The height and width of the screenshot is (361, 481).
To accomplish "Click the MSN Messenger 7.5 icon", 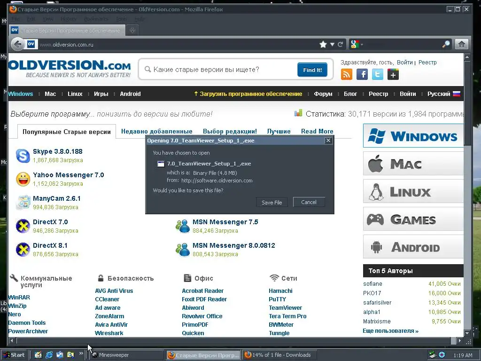I will point(183,226).
